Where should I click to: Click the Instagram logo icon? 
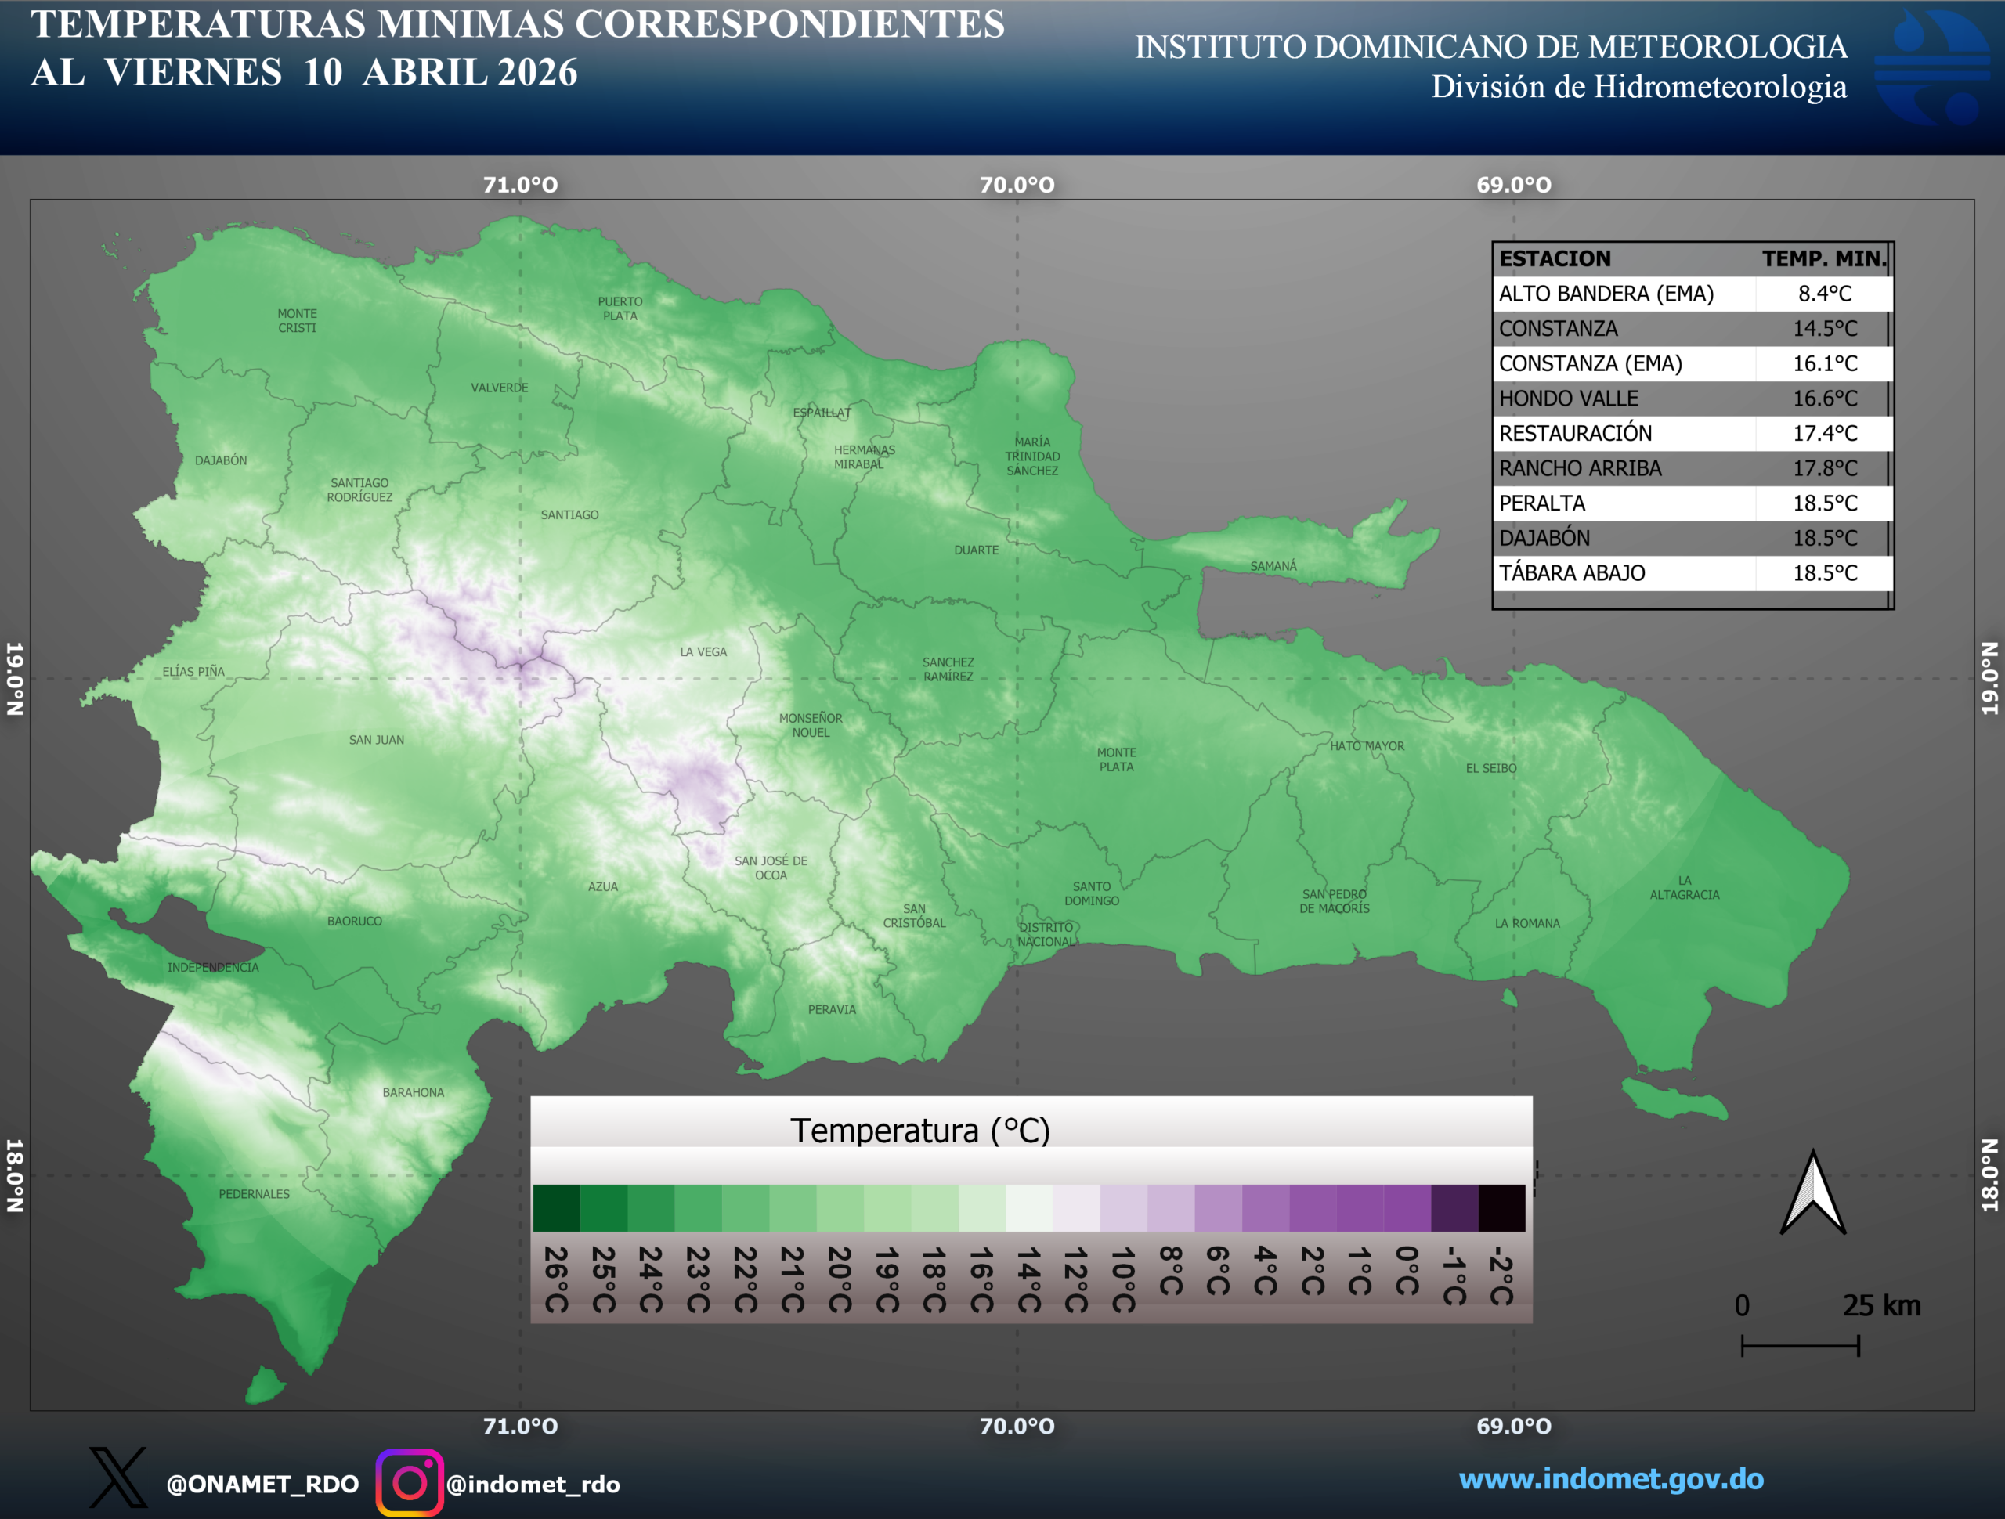410,1482
